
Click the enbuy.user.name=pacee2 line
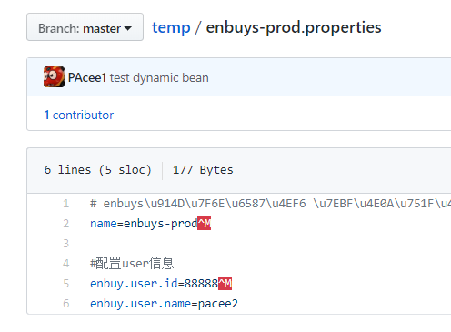(x=164, y=304)
